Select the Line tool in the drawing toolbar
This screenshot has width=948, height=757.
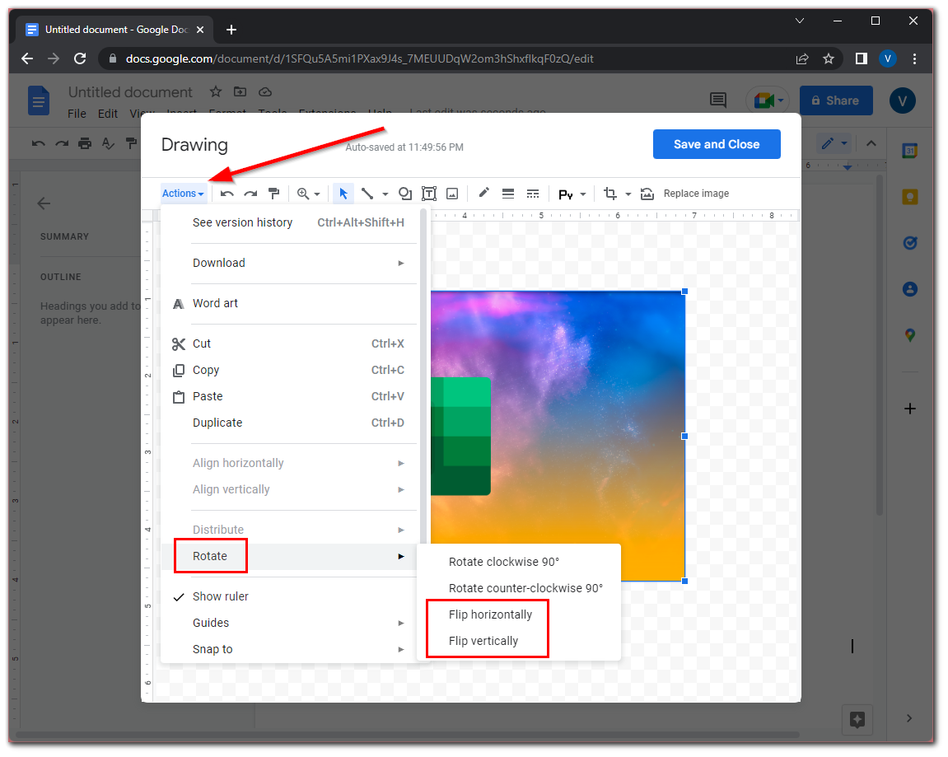click(x=368, y=193)
